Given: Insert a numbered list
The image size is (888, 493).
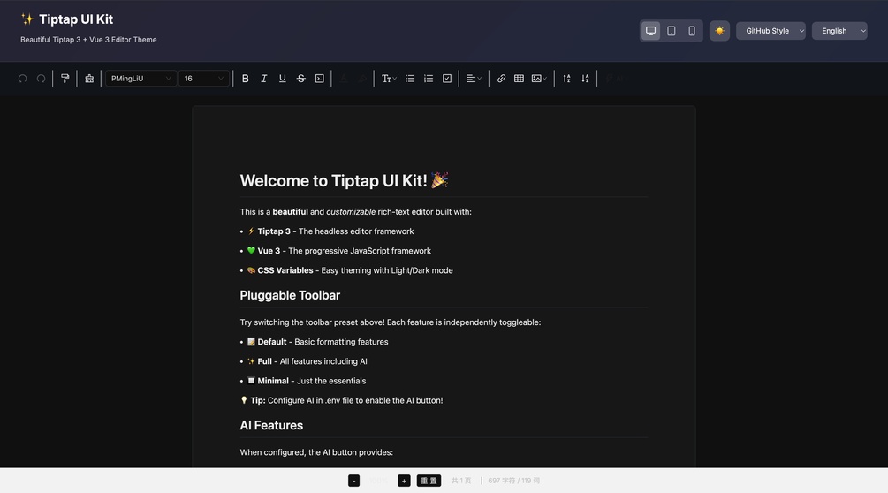Looking at the screenshot, I should (x=429, y=79).
